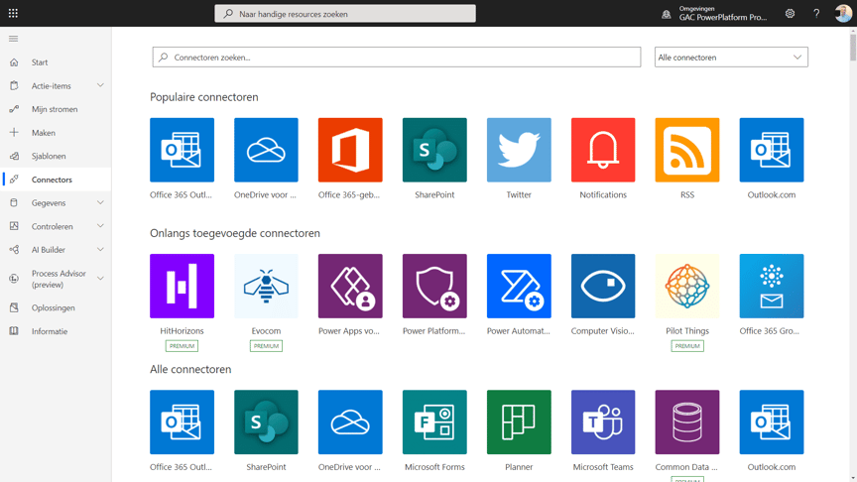
Task: Open the Power Apps vo... connector tile
Action: coord(350,286)
